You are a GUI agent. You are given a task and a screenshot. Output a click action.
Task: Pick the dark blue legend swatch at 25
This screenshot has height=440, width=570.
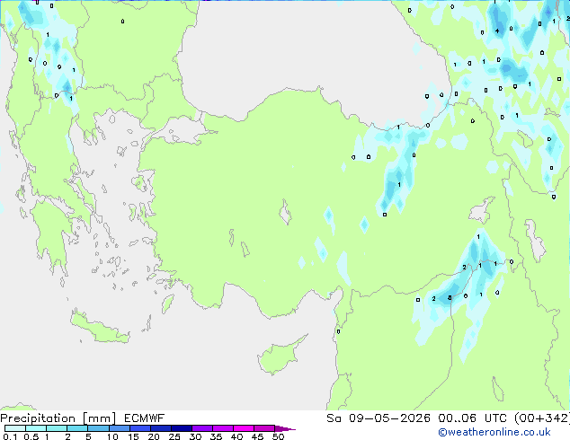click(180, 428)
